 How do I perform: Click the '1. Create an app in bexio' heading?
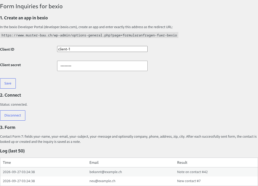24,18
